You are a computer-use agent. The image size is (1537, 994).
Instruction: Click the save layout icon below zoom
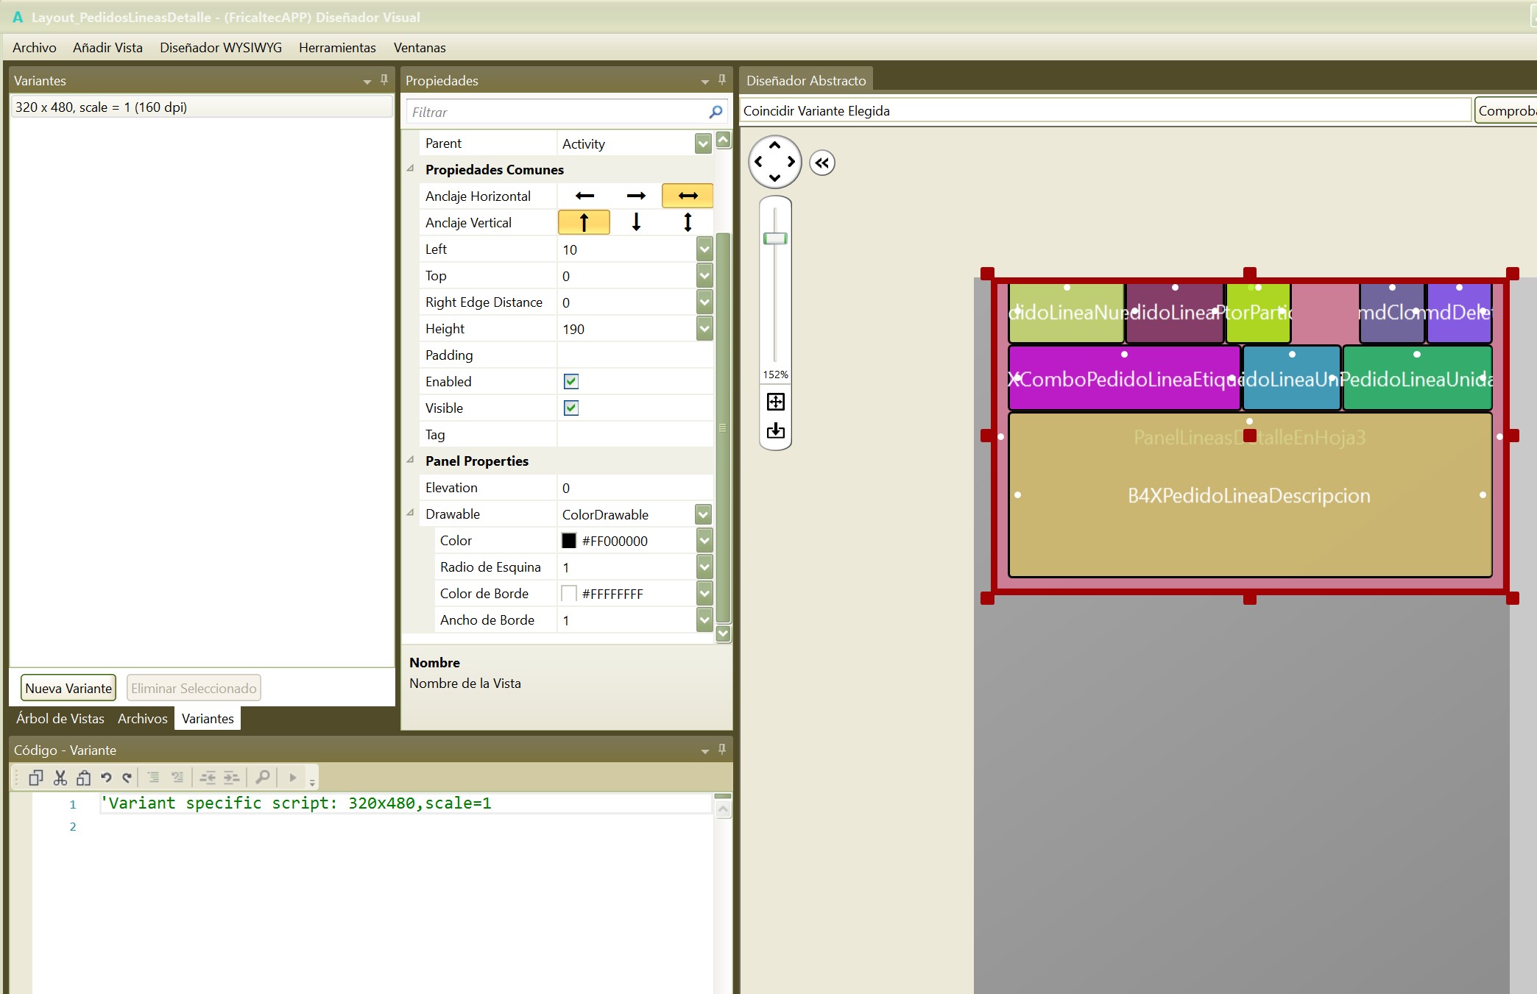click(775, 430)
